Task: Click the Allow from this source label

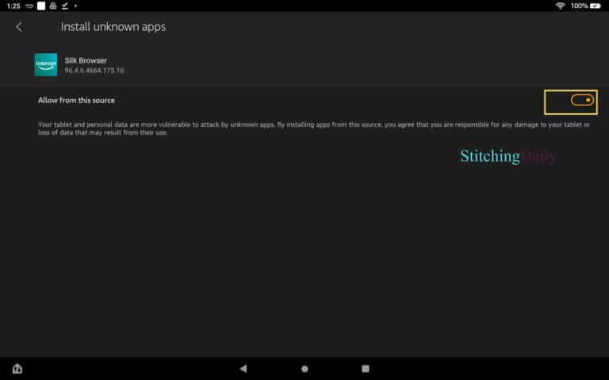Action: tap(76, 100)
